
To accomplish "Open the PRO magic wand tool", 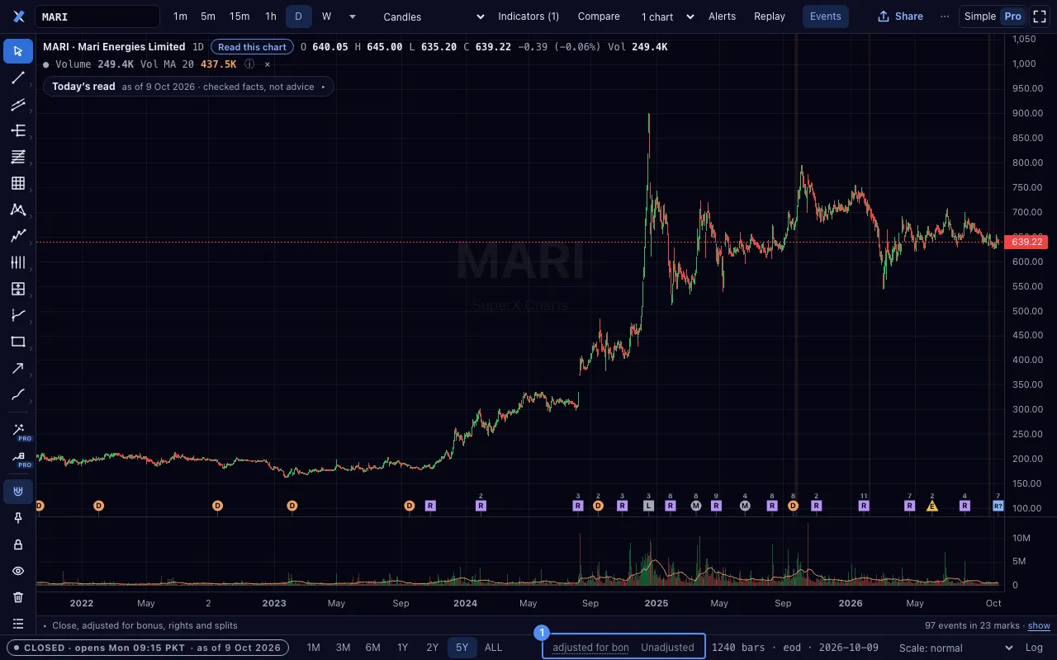I will click(x=18, y=431).
